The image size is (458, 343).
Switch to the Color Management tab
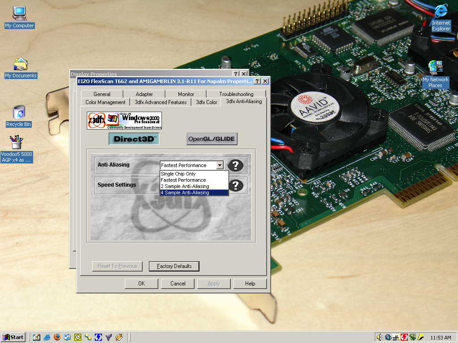pyautogui.click(x=105, y=102)
